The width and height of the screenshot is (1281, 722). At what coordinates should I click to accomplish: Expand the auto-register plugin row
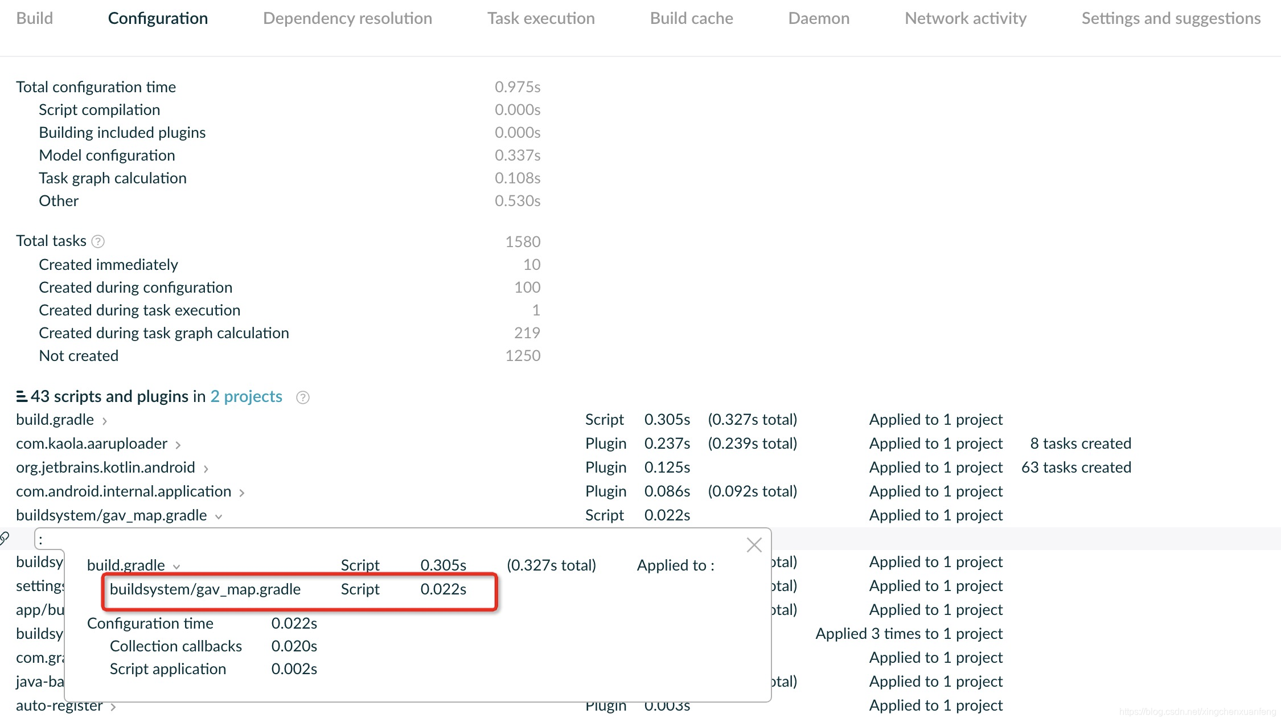pyautogui.click(x=113, y=707)
